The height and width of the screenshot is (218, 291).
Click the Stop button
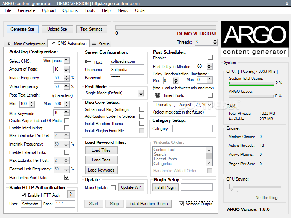pyautogui.click(x=114, y=204)
